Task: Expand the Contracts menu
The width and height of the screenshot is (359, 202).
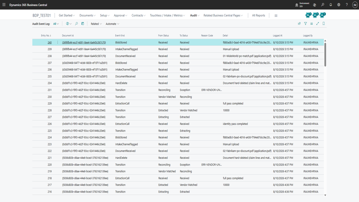Action: (x=139, y=15)
